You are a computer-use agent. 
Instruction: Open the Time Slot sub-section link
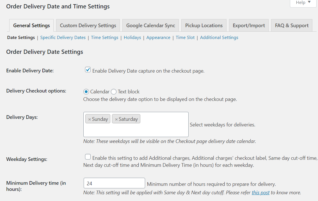(x=185, y=38)
